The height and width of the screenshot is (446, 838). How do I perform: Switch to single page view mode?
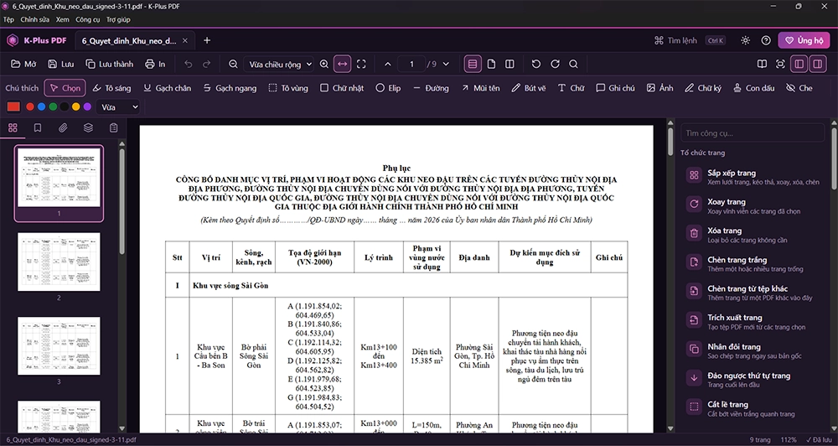(491, 65)
